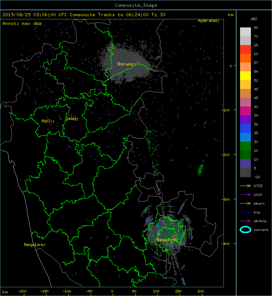Click the -300 tick on the right axis
Viewport: 272px width, 296px height.
pyautogui.click(x=225, y=199)
